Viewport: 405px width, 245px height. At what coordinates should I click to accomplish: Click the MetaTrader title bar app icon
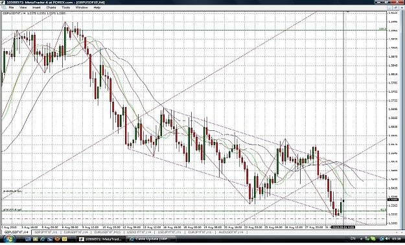pyautogui.click(x=3, y=3)
